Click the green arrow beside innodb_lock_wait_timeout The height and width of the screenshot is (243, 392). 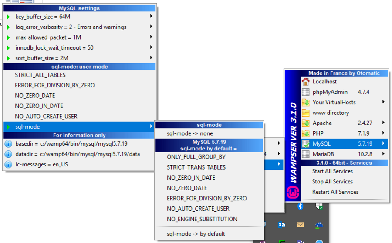coord(8,48)
